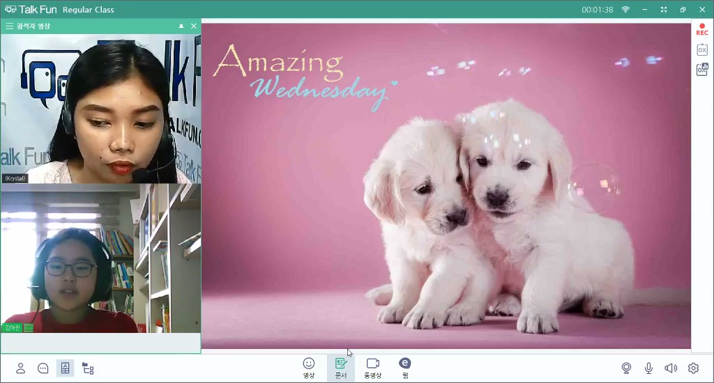Screen dimensions: 714x383
Task: Open the OX quiz tool
Action: (702, 49)
